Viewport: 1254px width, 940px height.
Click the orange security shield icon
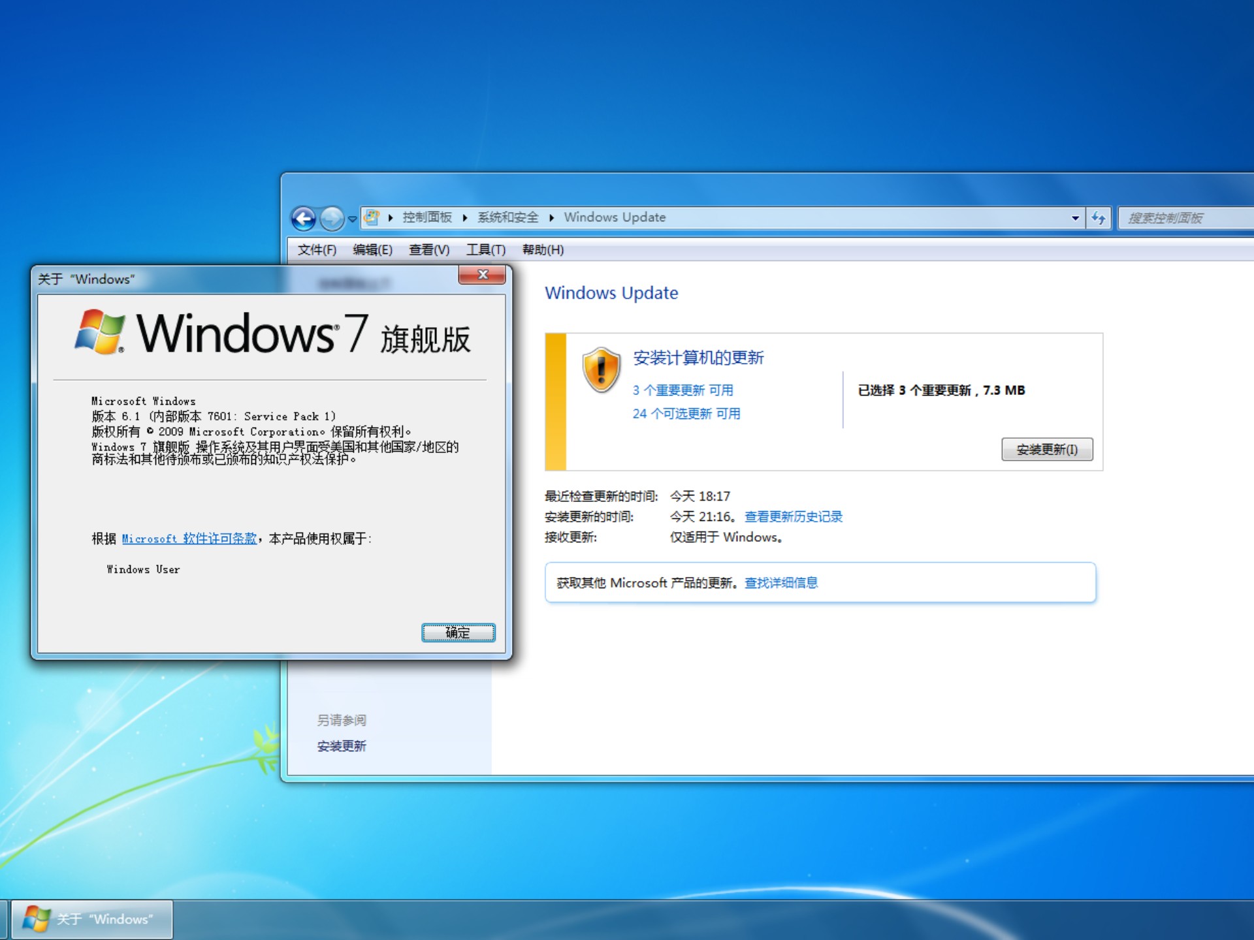pos(602,368)
